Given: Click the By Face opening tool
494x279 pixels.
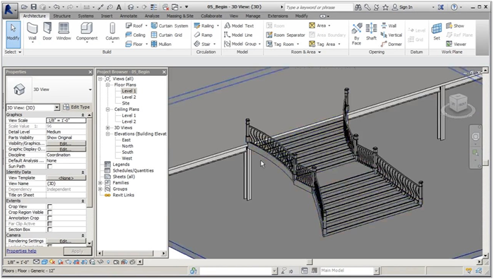Looking at the screenshot, I should click(357, 34).
